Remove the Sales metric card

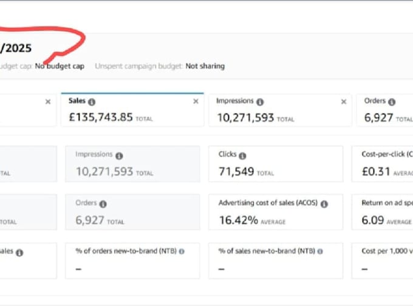pyautogui.click(x=196, y=101)
